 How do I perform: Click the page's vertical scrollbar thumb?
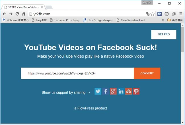click(182, 40)
